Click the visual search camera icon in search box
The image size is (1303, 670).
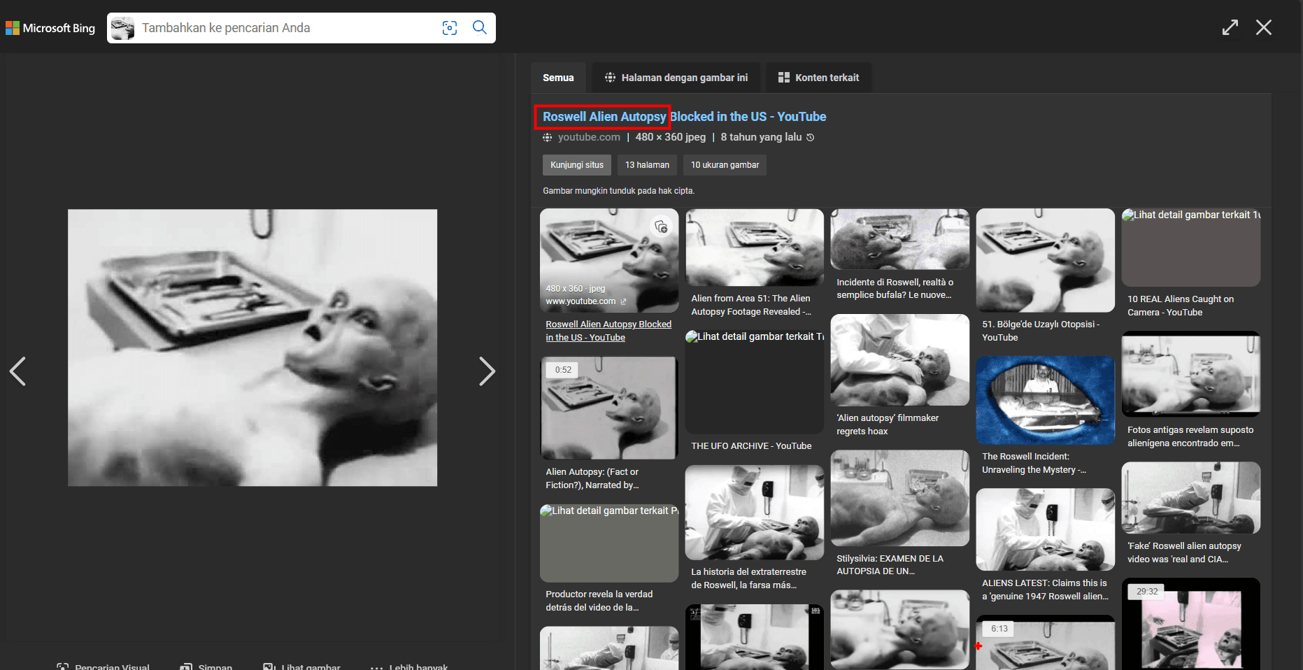[x=450, y=28]
